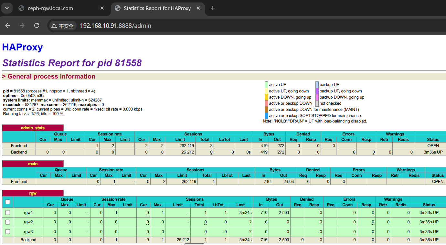Click admin_stats Frontend session limit 262 119
The width and height of the screenshot is (446, 245).
(187, 146)
